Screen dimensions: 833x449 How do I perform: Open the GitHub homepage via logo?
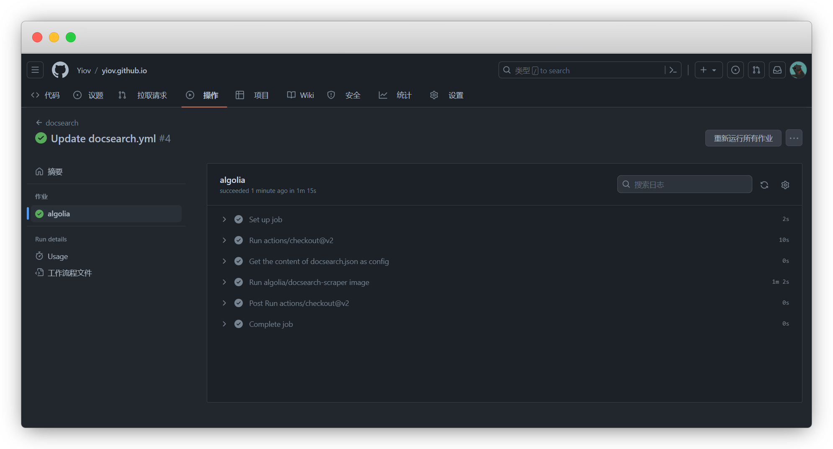(60, 70)
